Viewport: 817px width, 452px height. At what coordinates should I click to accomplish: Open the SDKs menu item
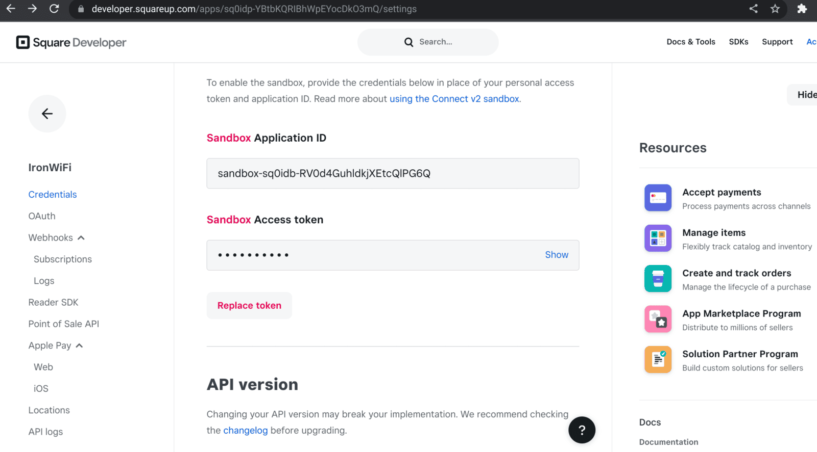pyautogui.click(x=738, y=42)
